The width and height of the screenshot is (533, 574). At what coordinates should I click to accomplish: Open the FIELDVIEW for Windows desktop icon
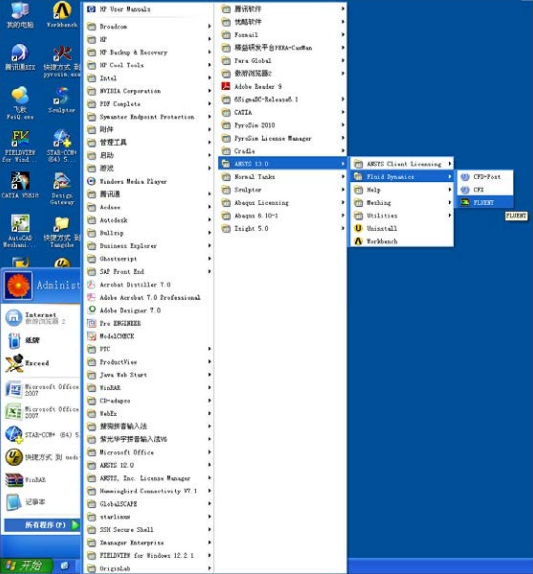pos(19,146)
